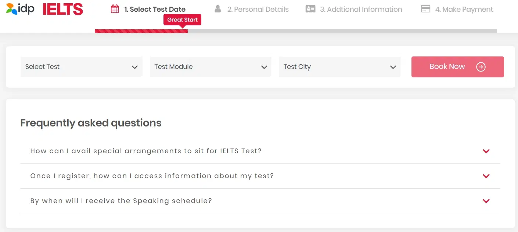Viewport: 518px width, 232px height.
Task: Expand the Speaking schedule FAQ question
Action: click(x=486, y=201)
